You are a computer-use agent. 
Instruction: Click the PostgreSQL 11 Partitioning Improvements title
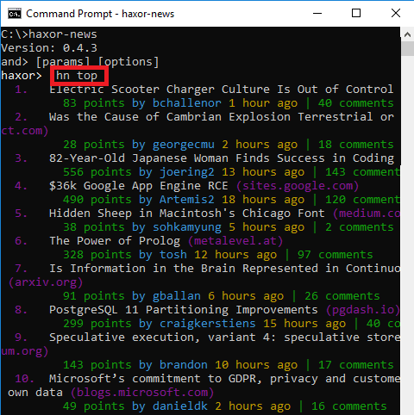[x=184, y=310]
